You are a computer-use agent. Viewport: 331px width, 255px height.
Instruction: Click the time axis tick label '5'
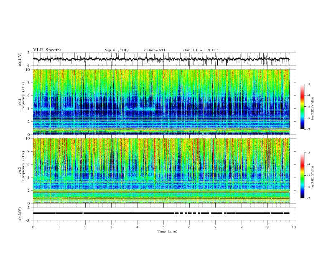(163, 227)
